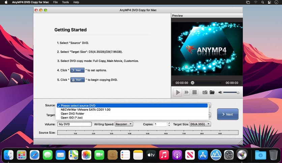This screenshot has width=282, height=163.
Task: Open the Help menu
Action: point(76,2)
